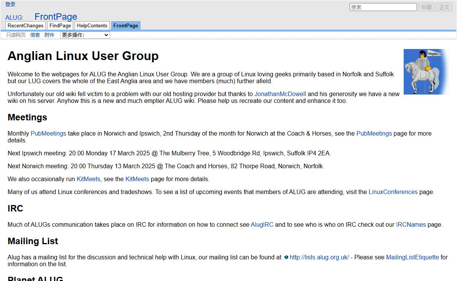457x281 pixels.
Task: Go to the HelpContents tab
Action: [x=92, y=25]
